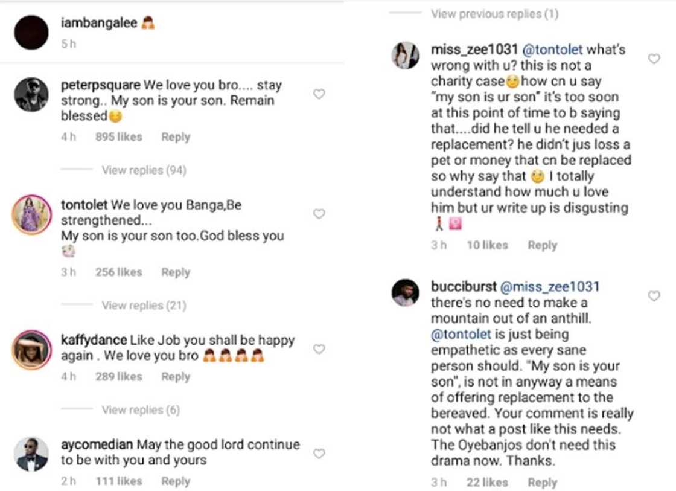The width and height of the screenshot is (676, 491).
Task: Open iambangalee's profile picture
Action: pos(31,33)
